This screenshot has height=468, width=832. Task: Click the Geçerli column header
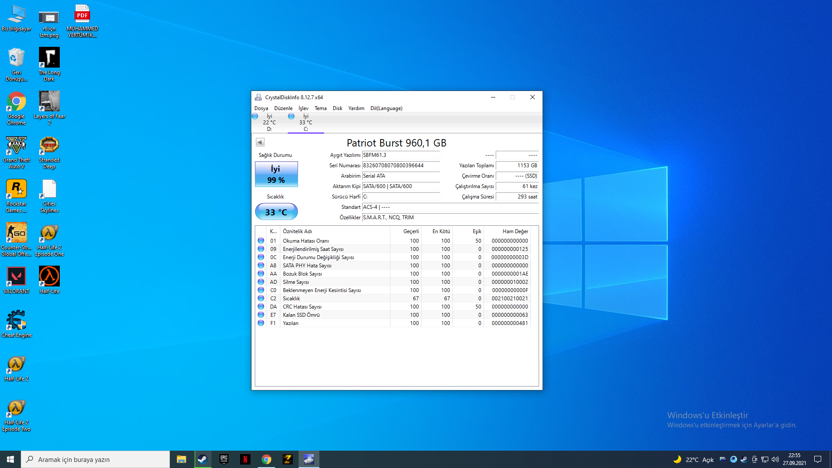(406, 231)
